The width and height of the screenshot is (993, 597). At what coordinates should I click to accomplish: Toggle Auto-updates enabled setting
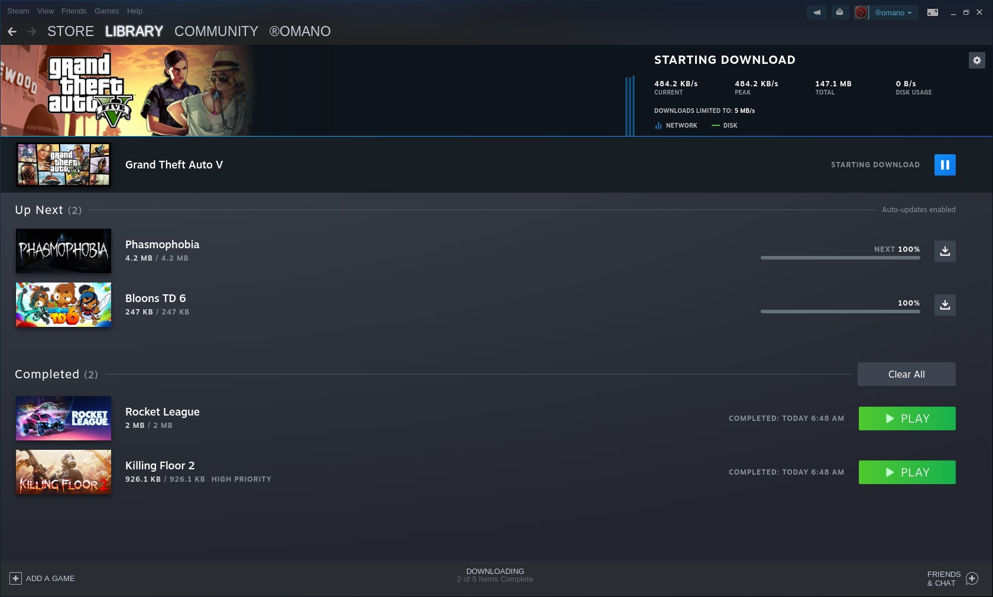click(x=918, y=209)
